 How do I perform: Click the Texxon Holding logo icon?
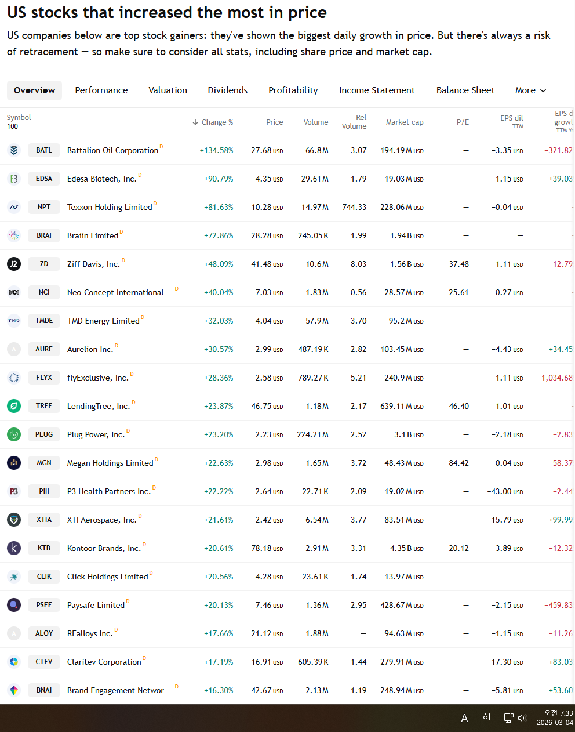tap(14, 207)
